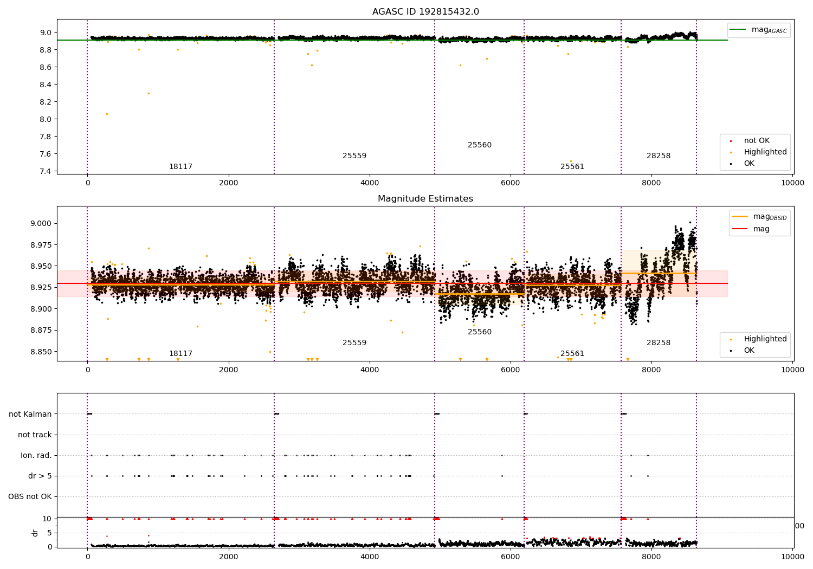Click OBSID label 25561 in top plot
The width and height of the screenshot is (813, 569).
(572, 167)
